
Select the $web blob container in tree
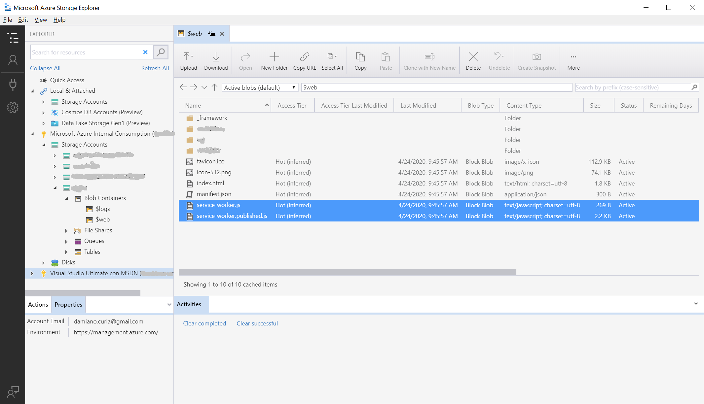point(102,219)
